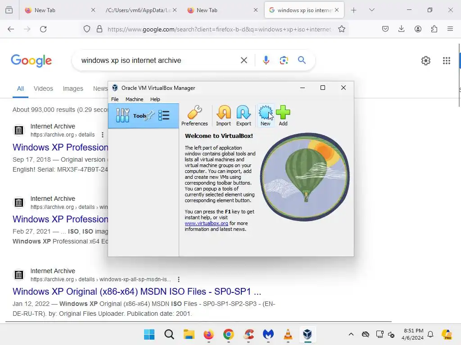Screen dimensions: 461x345
Task: Open the Windows XP Original MSDN ISO Files result
Action: (137, 292)
